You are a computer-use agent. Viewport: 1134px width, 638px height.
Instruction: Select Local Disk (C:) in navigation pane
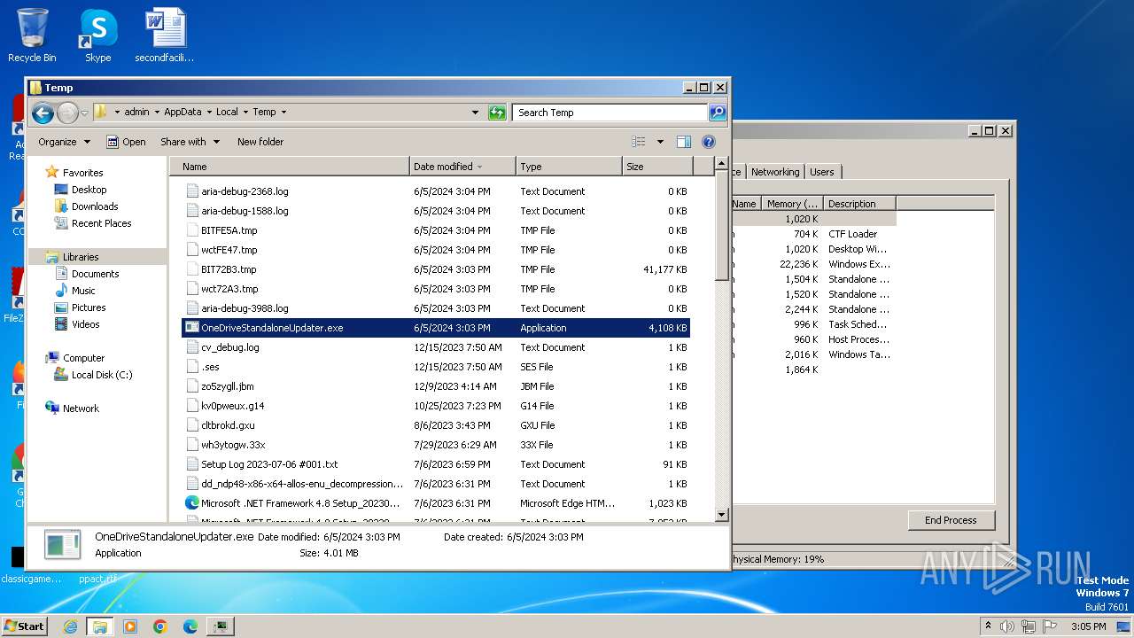click(102, 375)
